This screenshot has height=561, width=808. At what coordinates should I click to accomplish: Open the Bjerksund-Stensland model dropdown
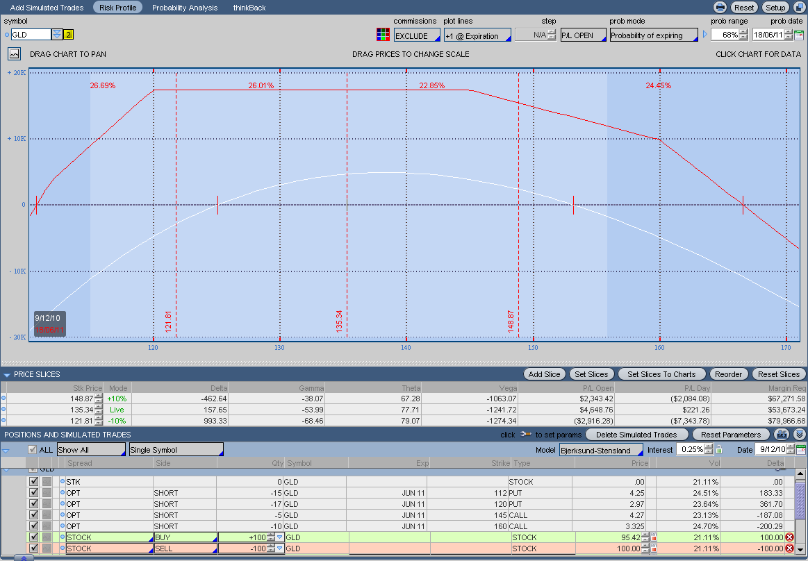click(601, 450)
